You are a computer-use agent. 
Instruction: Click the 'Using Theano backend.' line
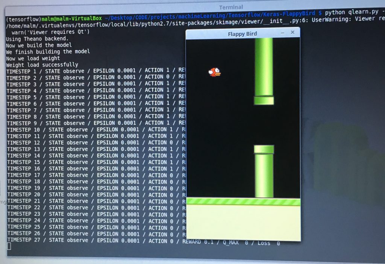tap(37, 39)
